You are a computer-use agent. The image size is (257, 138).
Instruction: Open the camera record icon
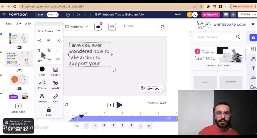coord(98,26)
